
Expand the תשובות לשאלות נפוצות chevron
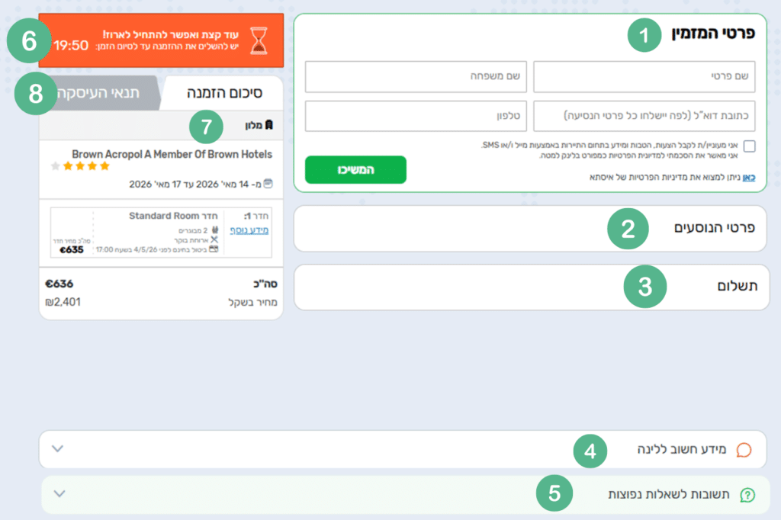[57, 494]
